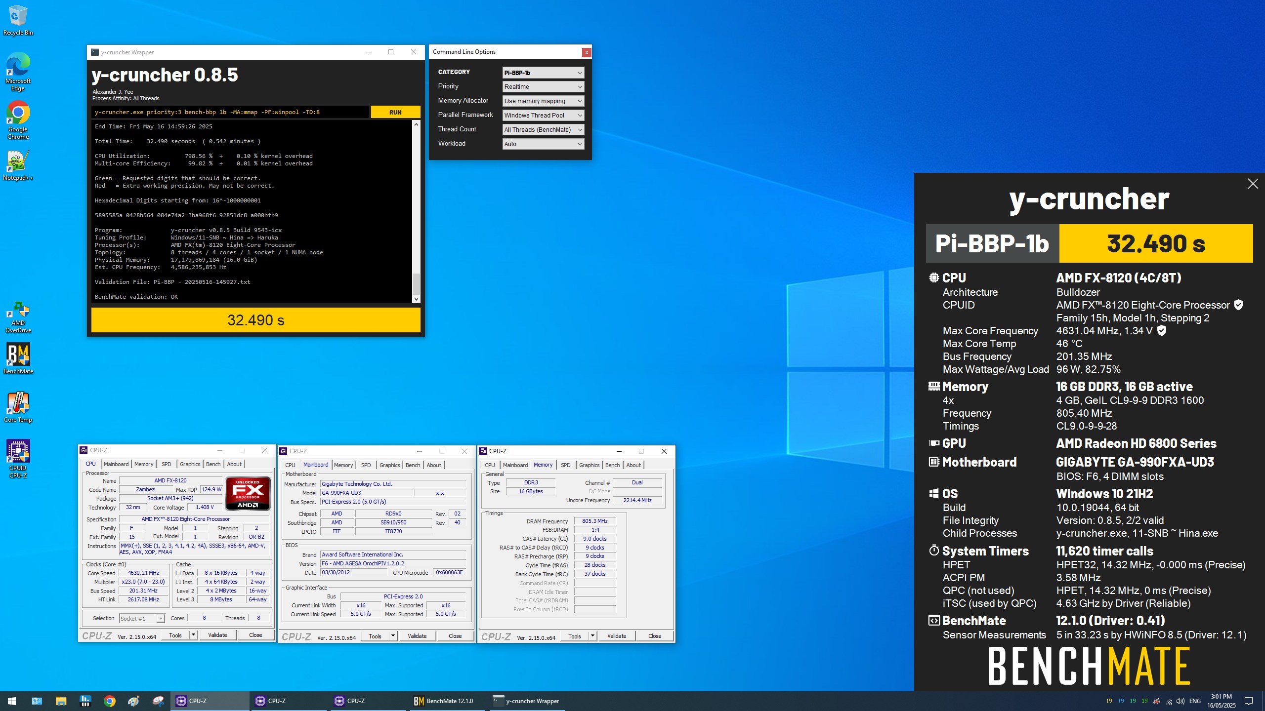The height and width of the screenshot is (711, 1265).
Task: Click the GA-990FXA-UD3 model field
Action: click(x=367, y=493)
